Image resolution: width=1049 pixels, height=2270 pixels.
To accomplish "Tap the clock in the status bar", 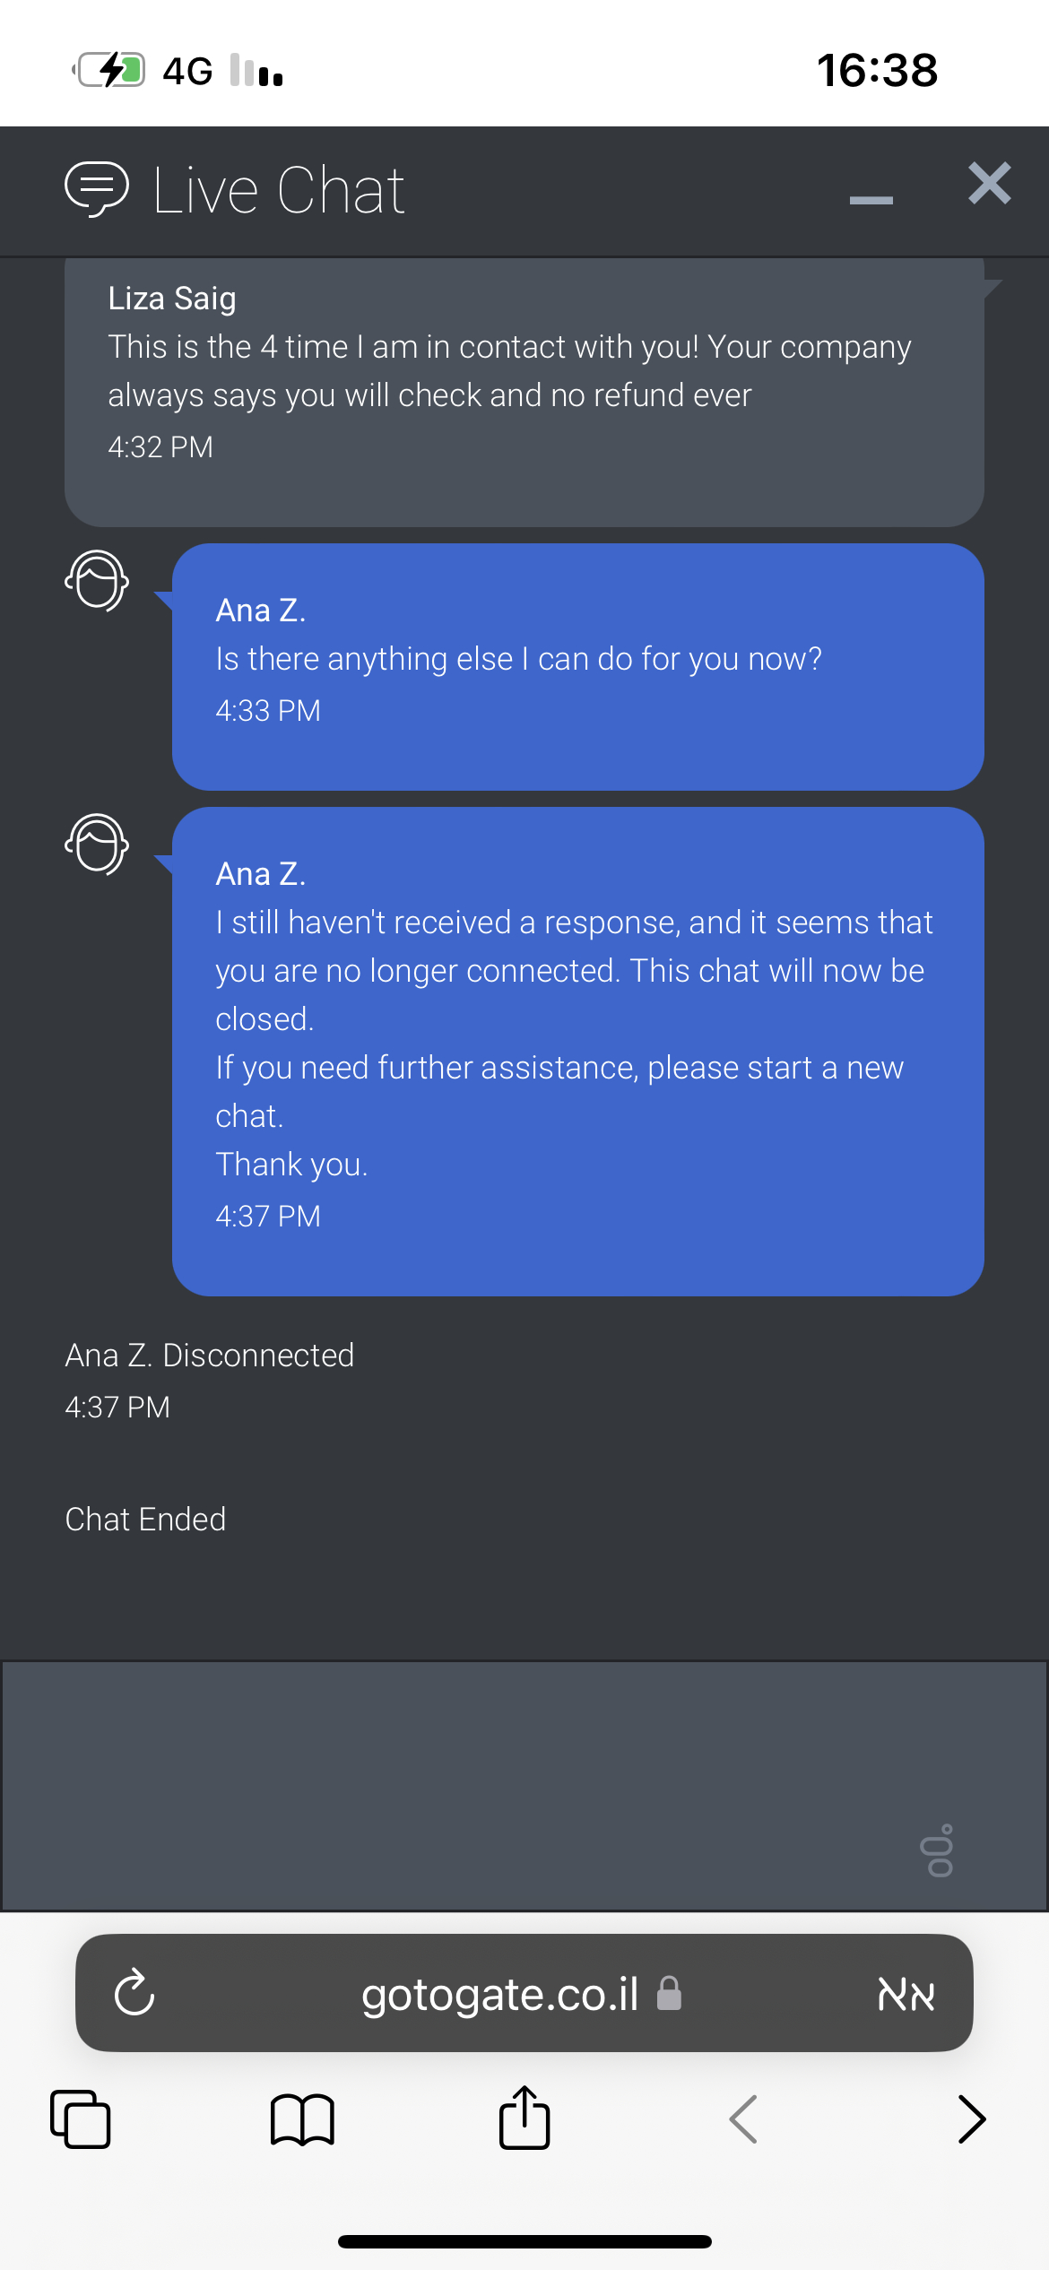I will 877,70.
